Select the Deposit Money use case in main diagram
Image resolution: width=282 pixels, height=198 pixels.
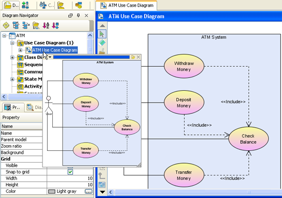pos(184,103)
